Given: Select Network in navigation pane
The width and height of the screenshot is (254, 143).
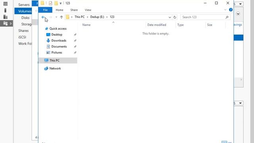Looking at the screenshot, I should (55, 68).
